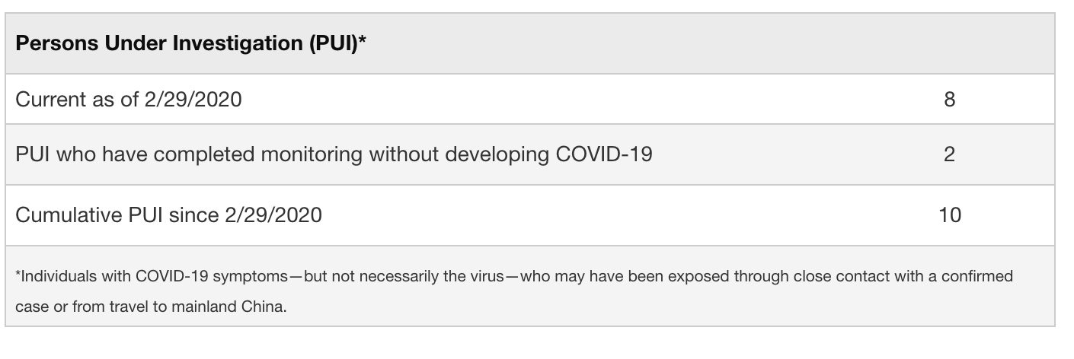Click "COVID-19" in the completed monitoring row

point(604,154)
